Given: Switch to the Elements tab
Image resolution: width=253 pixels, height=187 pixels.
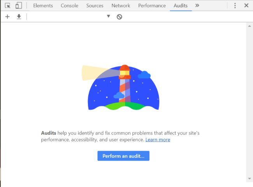Looking at the screenshot, I should tap(43, 6).
